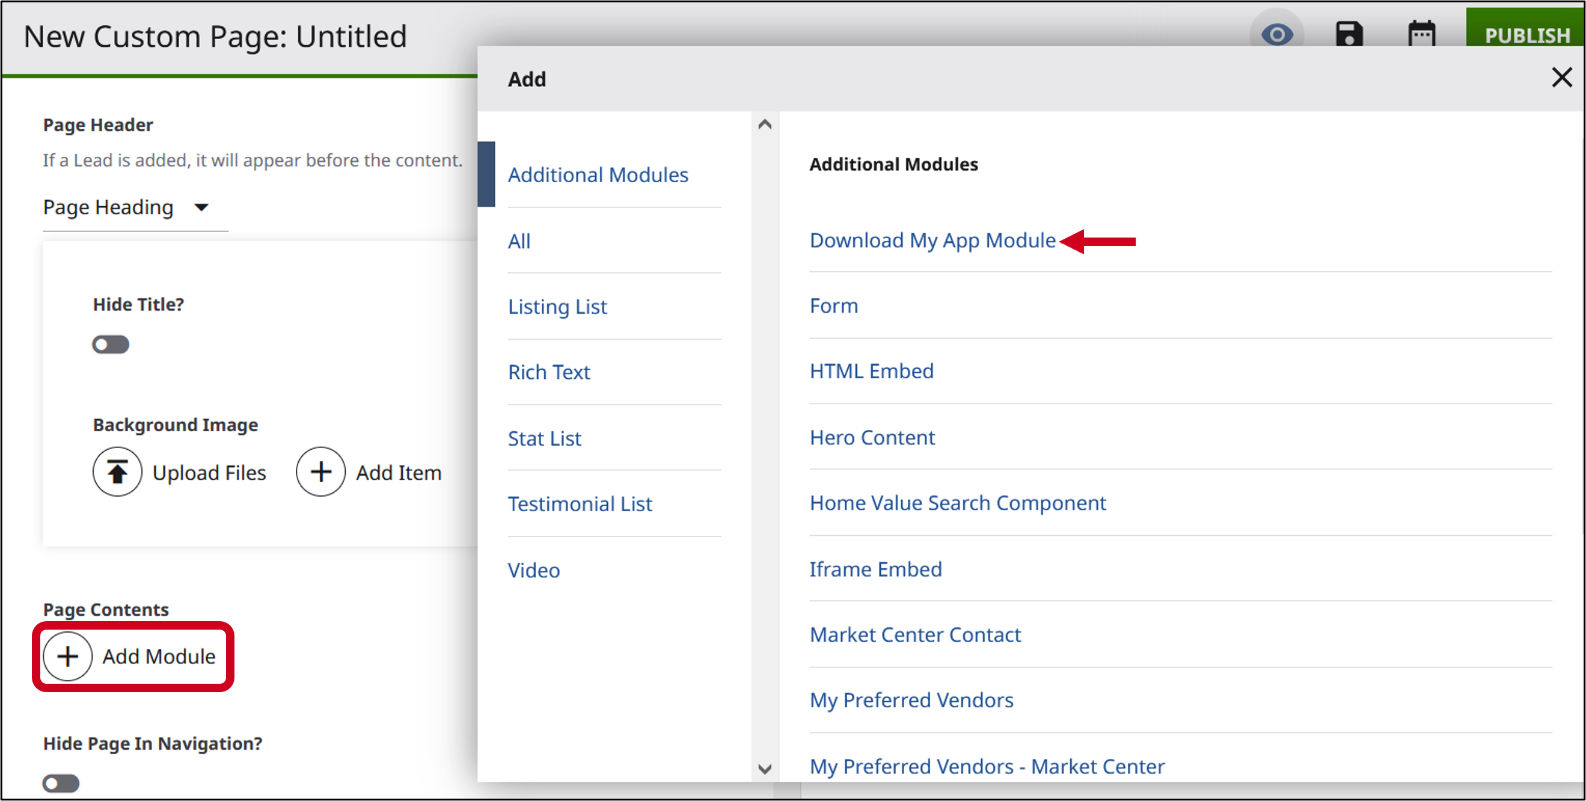Add the My Preferred Vendors module
Viewport: 1586px width, 801px height.
(911, 701)
